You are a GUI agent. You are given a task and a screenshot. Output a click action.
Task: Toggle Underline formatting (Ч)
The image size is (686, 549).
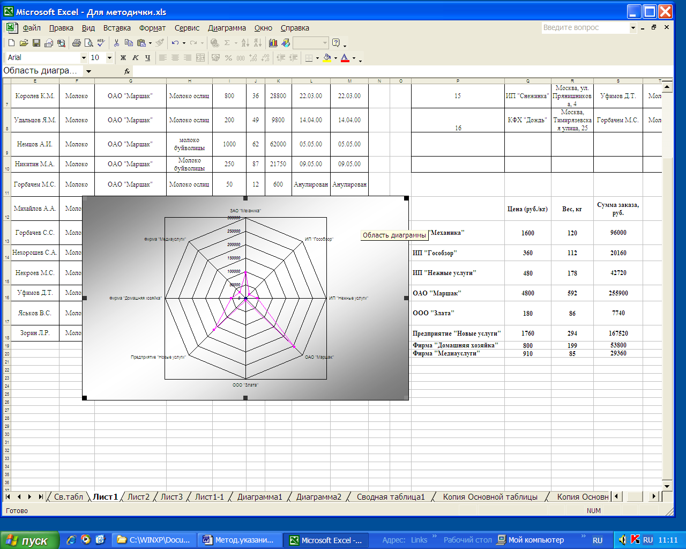click(148, 57)
